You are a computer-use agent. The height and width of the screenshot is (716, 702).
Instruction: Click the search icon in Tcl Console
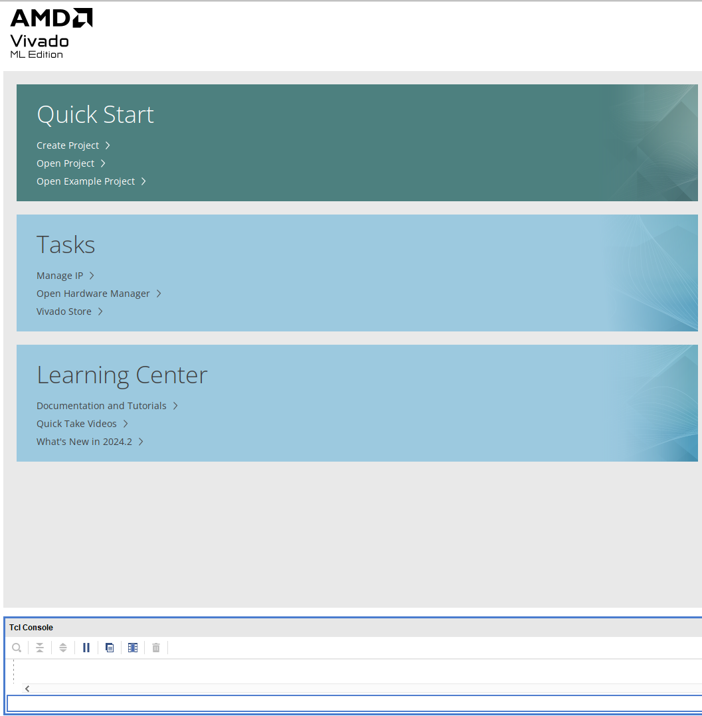click(17, 648)
